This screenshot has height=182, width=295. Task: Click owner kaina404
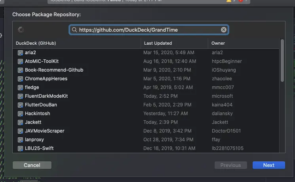222,105
